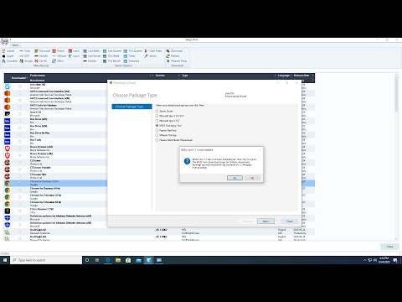Open Search in ribbon
This screenshot has width=402, height=302.
click(x=151, y=56)
